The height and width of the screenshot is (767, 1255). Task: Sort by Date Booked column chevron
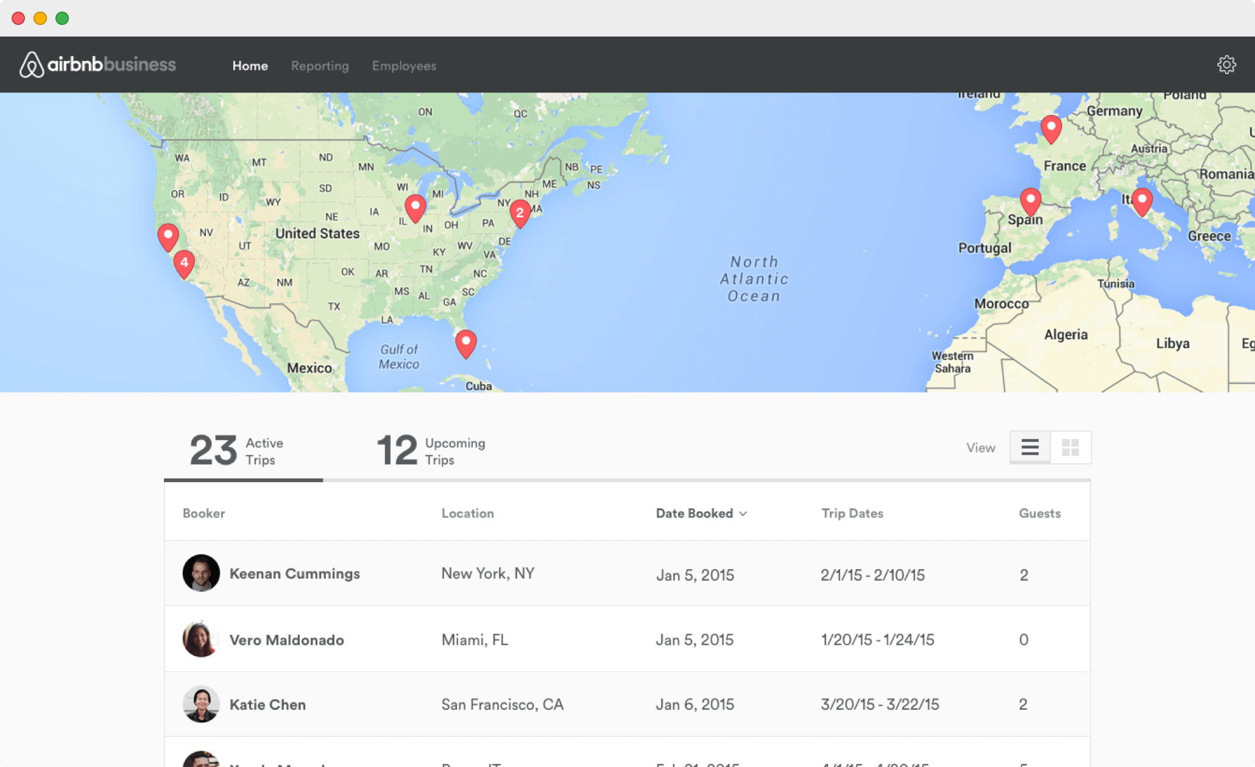coord(743,514)
